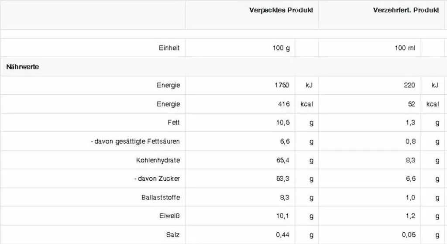Click the 10,1 protein value

tap(282, 216)
